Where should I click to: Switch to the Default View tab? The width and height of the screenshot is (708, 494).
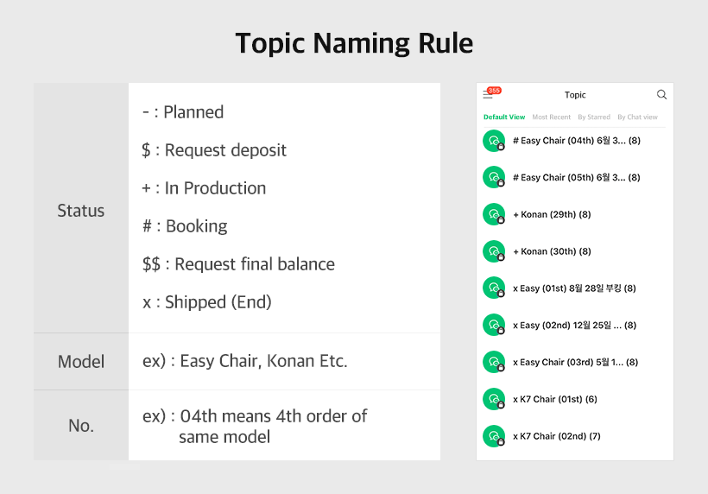(504, 117)
